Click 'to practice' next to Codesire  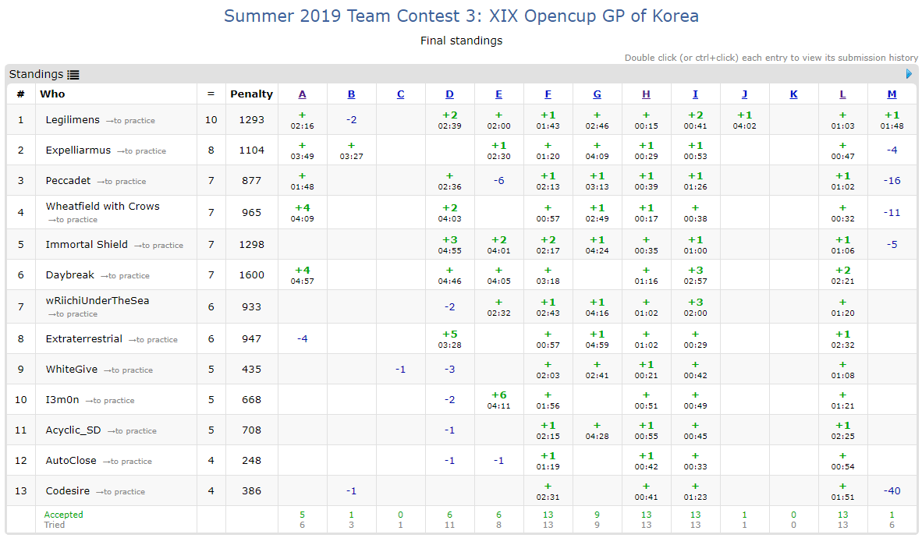(x=120, y=492)
